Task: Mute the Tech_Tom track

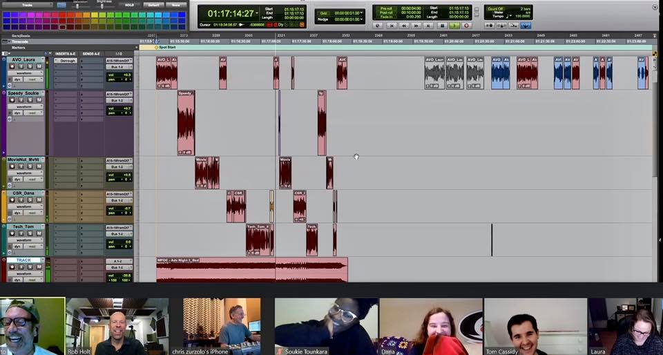Action: click(x=39, y=233)
